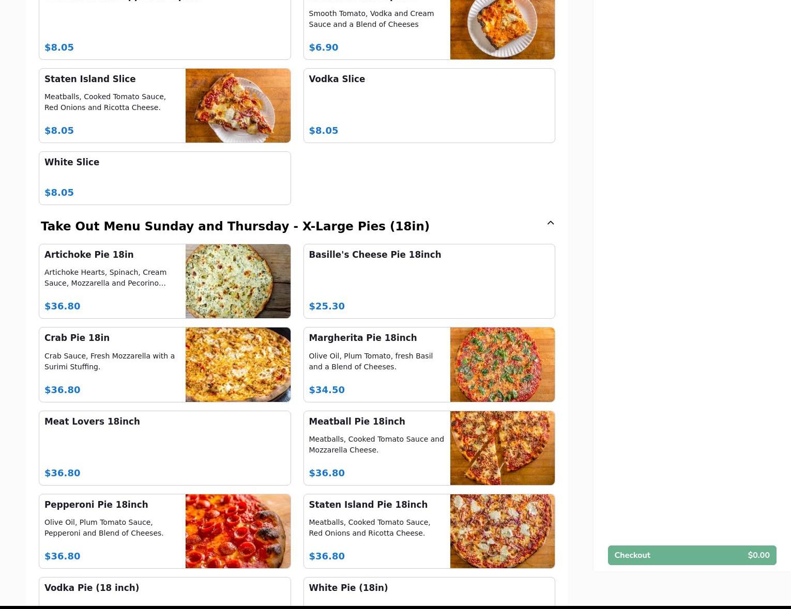Click the $8.05 price of Staten Island Slice
Image resolution: width=791 pixels, height=609 pixels.
tap(59, 131)
